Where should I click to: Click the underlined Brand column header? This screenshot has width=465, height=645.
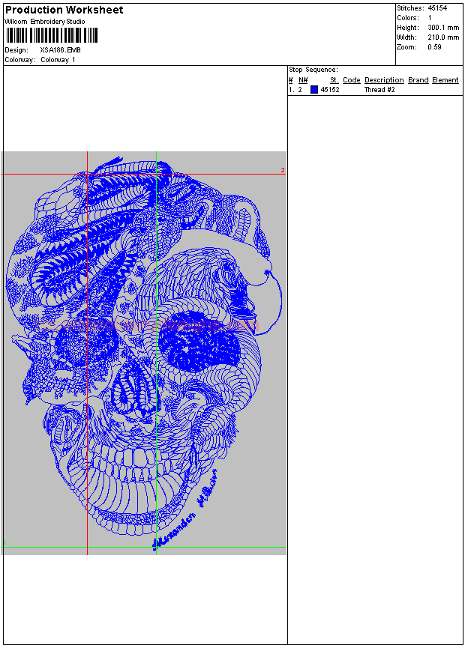click(418, 80)
